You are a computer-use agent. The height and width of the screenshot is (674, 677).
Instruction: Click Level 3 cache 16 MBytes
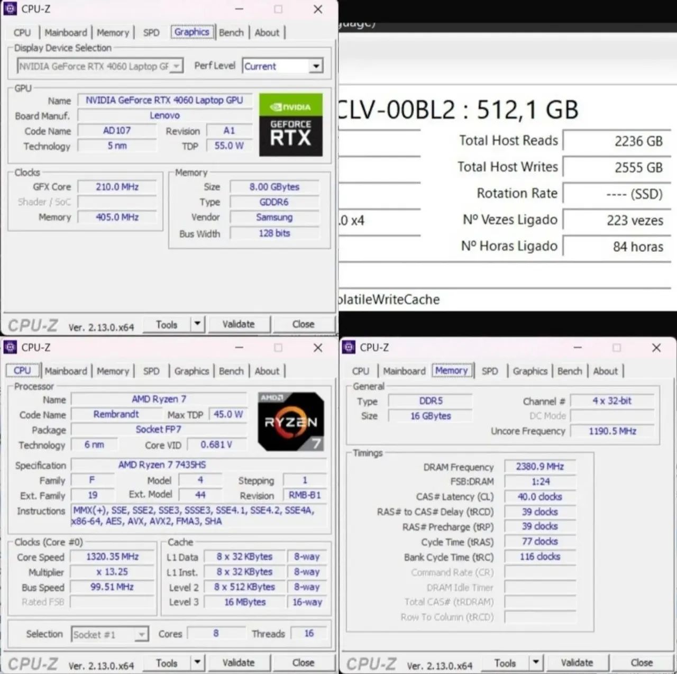[245, 602]
